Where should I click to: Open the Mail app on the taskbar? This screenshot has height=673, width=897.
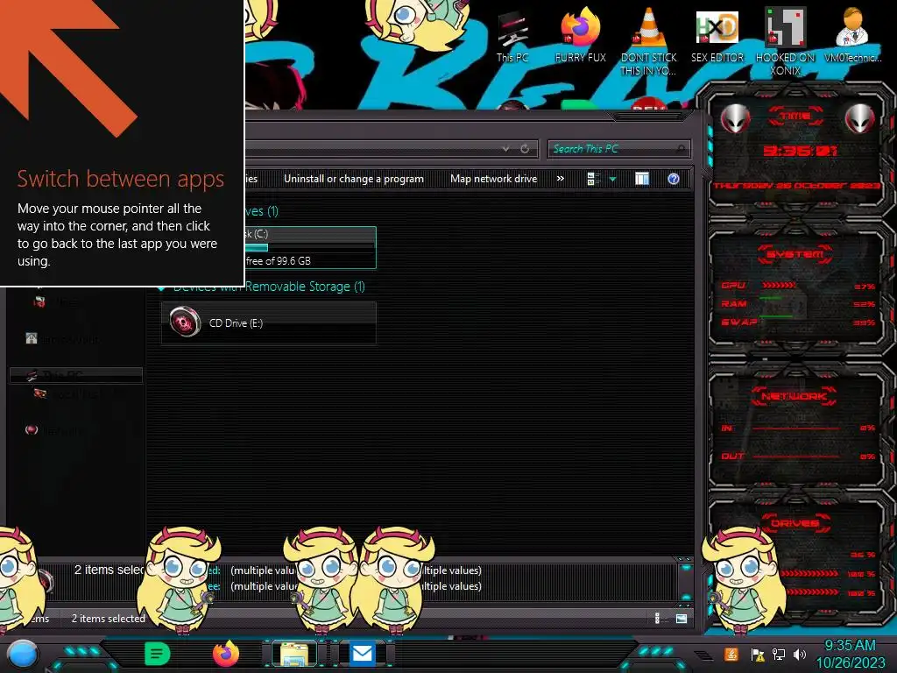coord(362,654)
